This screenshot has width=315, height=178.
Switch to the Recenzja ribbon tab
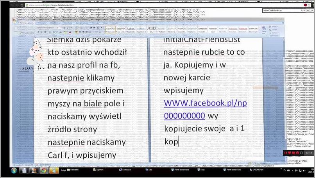[x=95, y=23]
